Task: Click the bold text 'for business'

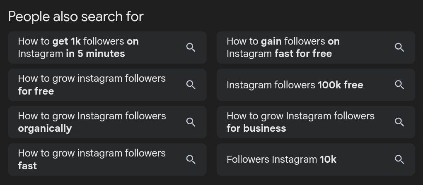Action: click(x=256, y=128)
